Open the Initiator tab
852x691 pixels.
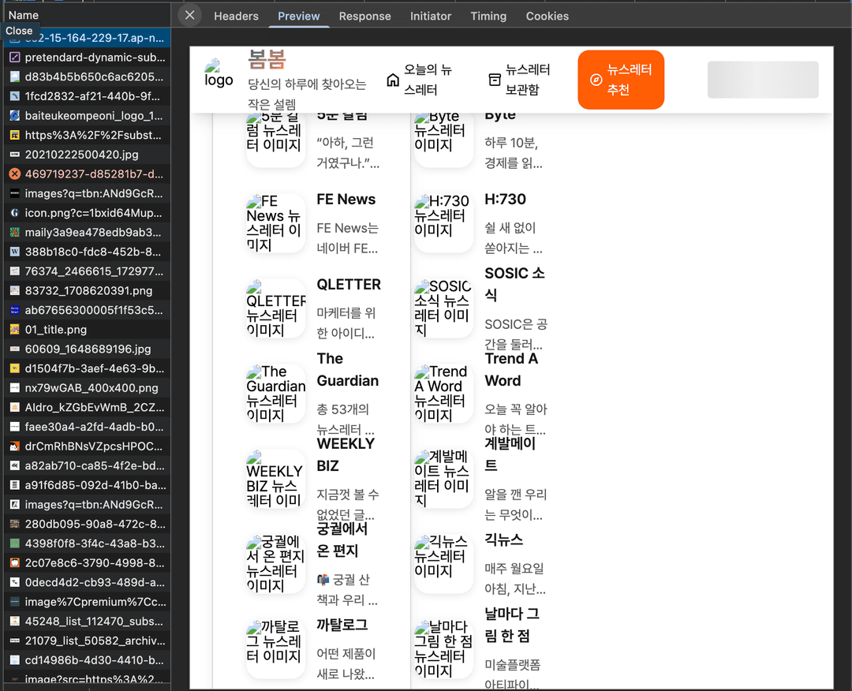431,17
